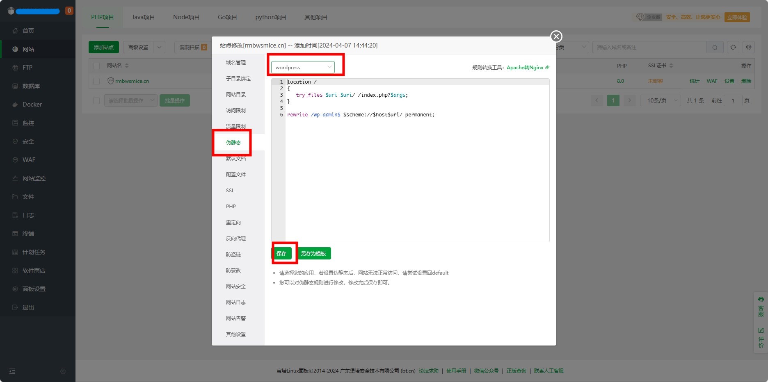Toggle the select-all checkbox in table header
This screenshot has width=768, height=382.
96,66
